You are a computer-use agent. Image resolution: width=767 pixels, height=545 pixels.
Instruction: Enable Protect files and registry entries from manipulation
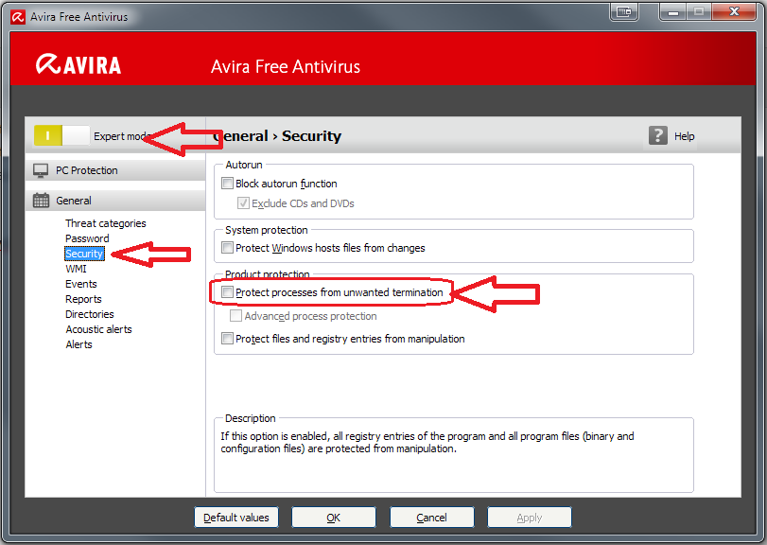228,339
